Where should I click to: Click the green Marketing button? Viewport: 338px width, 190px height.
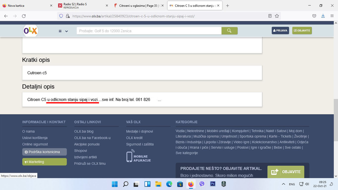point(44,162)
